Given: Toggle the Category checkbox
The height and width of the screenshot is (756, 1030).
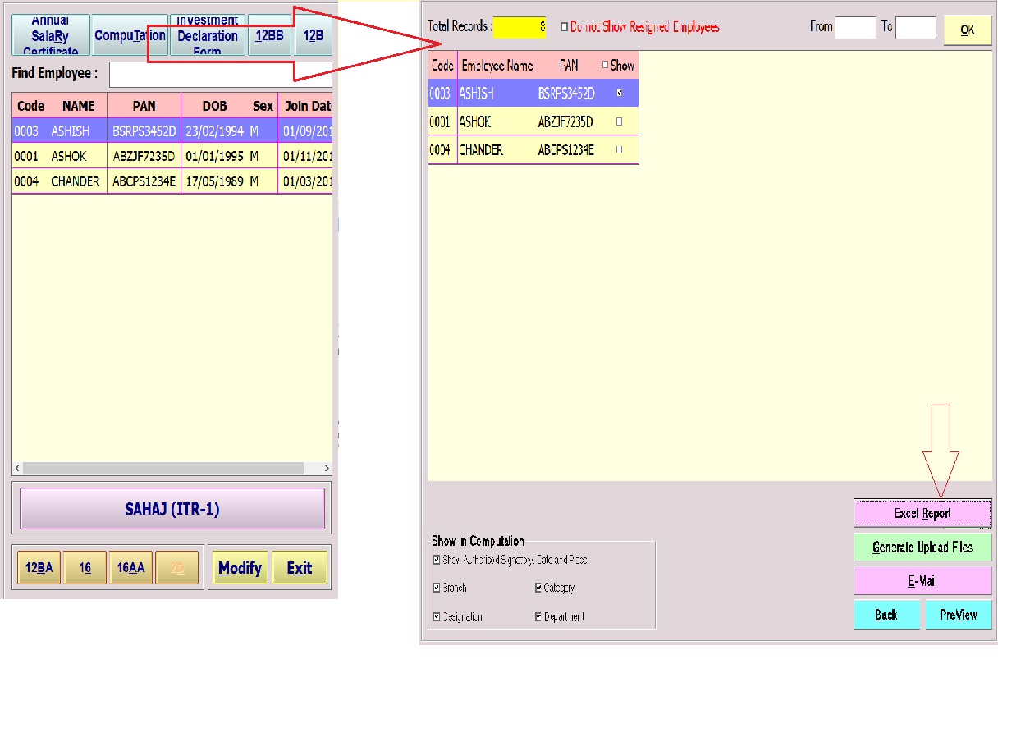Looking at the screenshot, I should pos(538,589).
